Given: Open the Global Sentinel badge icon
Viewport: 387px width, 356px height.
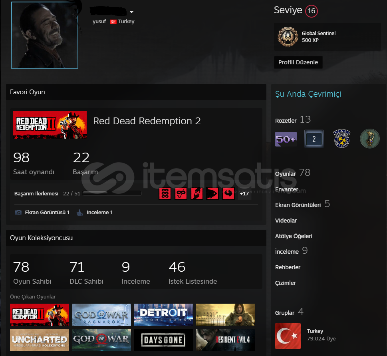Looking at the screenshot, I should point(288,37).
